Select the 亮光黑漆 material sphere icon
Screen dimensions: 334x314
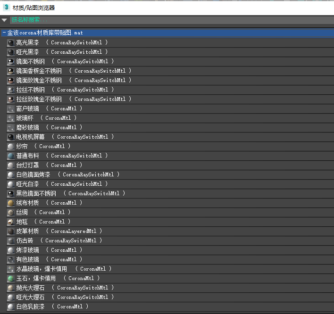[11, 43]
